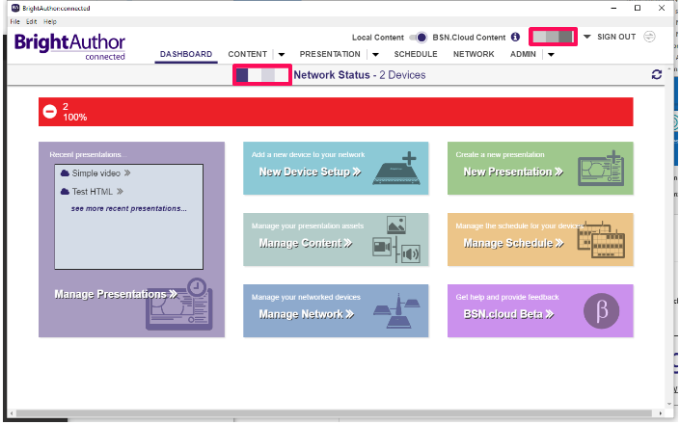Click the New Presentation monitor icon
The image size is (680, 425).
tap(601, 169)
